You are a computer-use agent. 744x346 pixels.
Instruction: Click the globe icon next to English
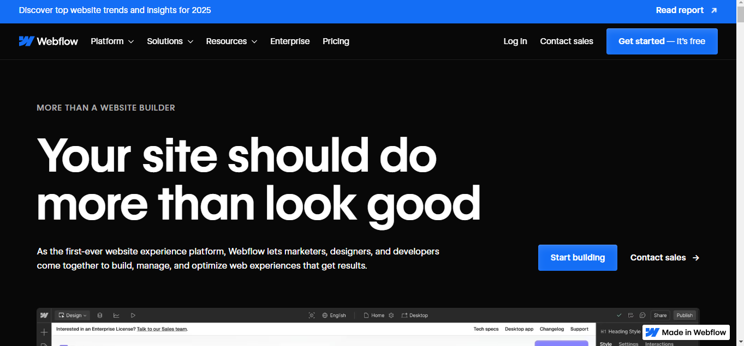click(x=325, y=315)
